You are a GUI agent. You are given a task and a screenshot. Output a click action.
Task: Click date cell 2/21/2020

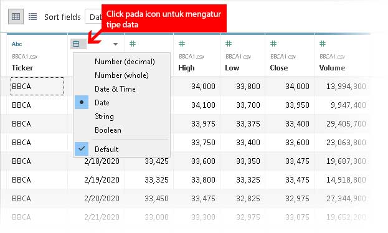(x=102, y=217)
